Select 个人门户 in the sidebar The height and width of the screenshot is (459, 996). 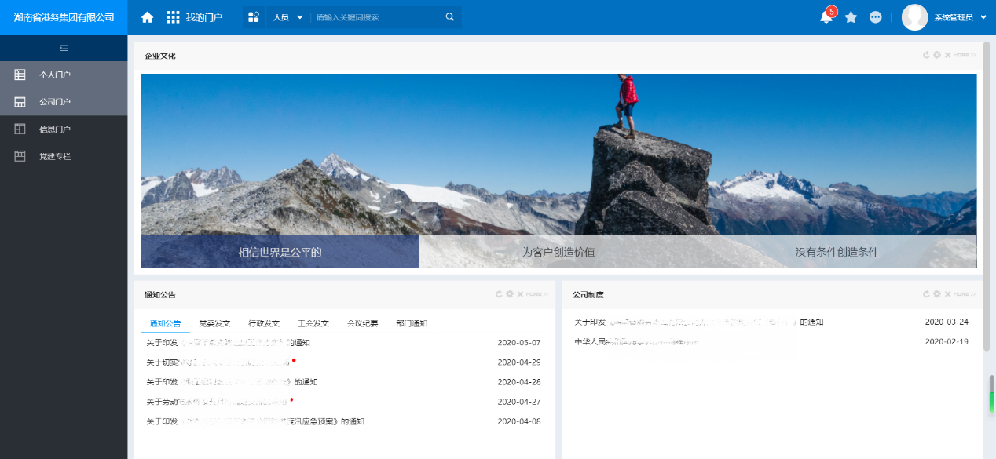pos(64,75)
